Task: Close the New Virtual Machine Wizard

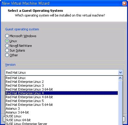Action: [124, 4]
